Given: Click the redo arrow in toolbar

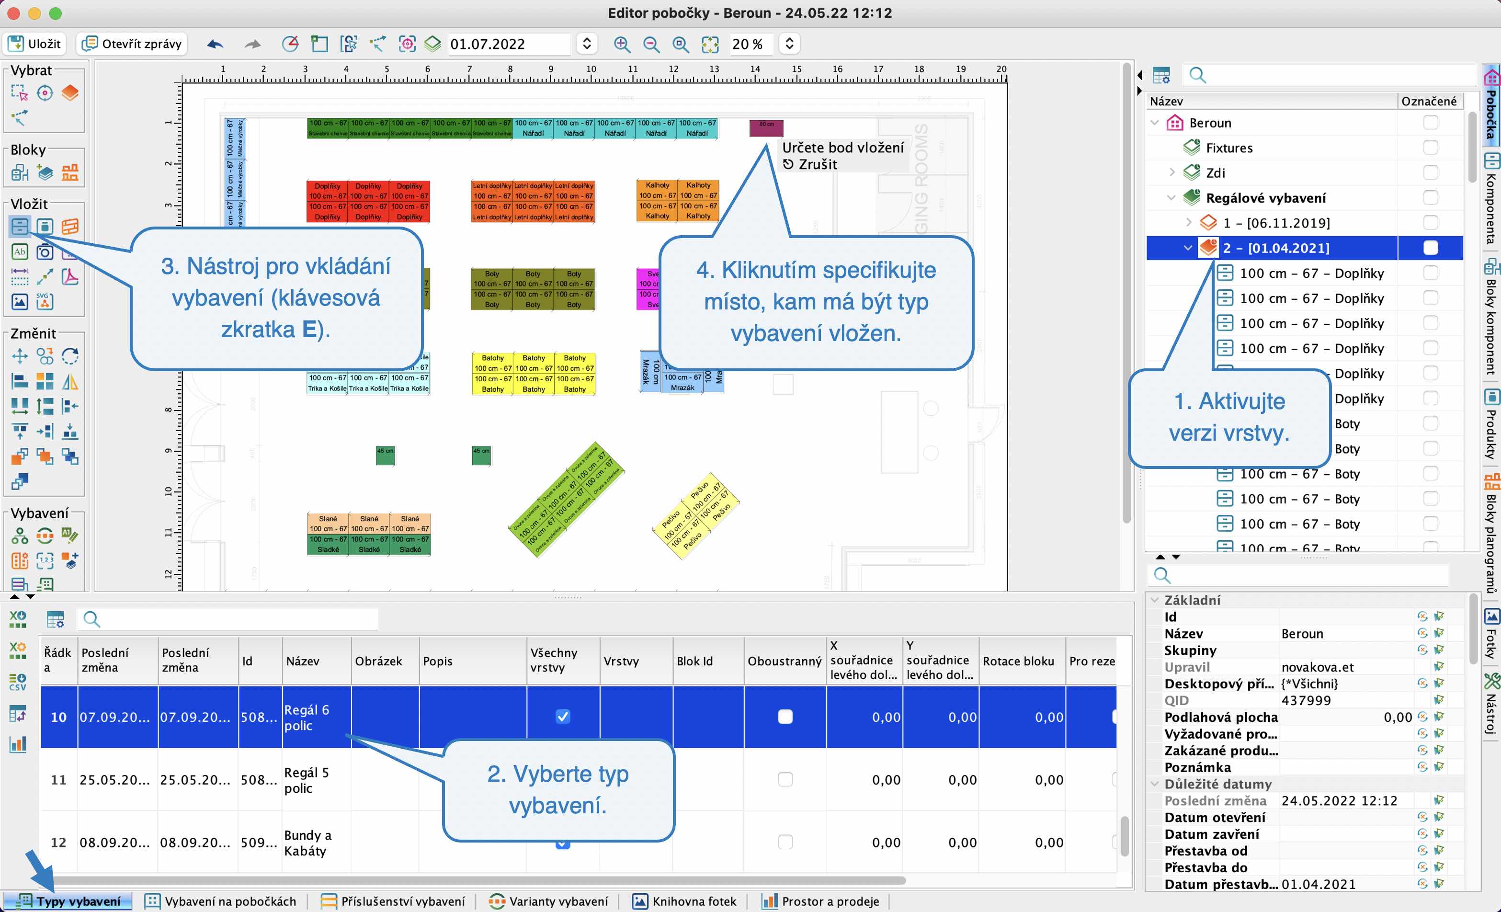Looking at the screenshot, I should pyautogui.click(x=252, y=44).
